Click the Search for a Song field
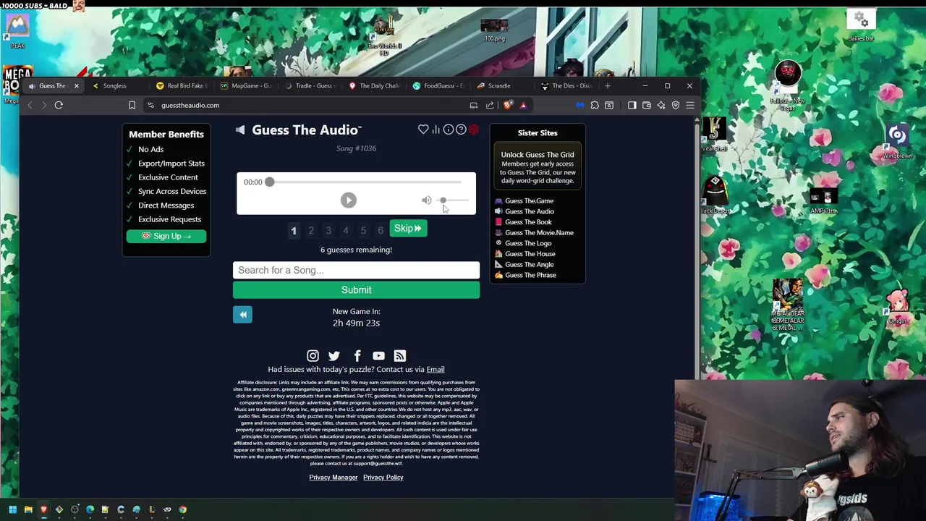This screenshot has width=926, height=521. (x=356, y=270)
